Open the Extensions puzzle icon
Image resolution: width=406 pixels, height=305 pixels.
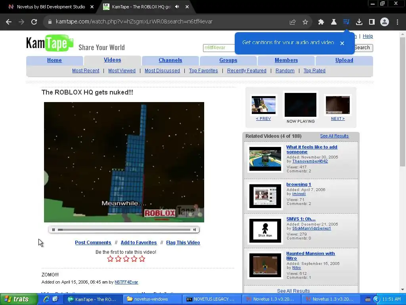(321, 22)
